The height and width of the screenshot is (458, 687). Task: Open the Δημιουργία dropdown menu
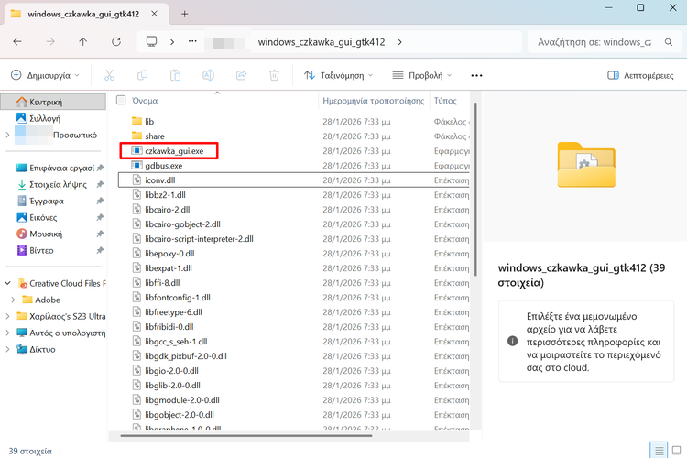pos(45,75)
